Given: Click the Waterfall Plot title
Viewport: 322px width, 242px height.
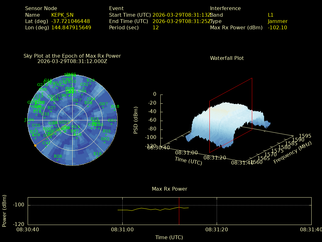Looking at the screenshot, I should click(227, 58).
